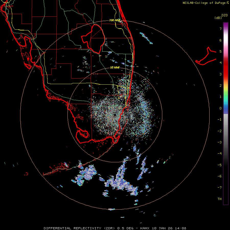Viewport: 230px width, 230px height.
Task: Click the 3 value on color scale
Action: tap(221, 74)
